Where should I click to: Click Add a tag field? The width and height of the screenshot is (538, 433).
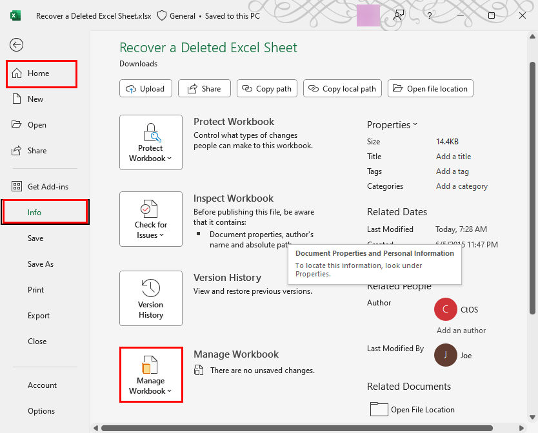[x=452, y=171]
